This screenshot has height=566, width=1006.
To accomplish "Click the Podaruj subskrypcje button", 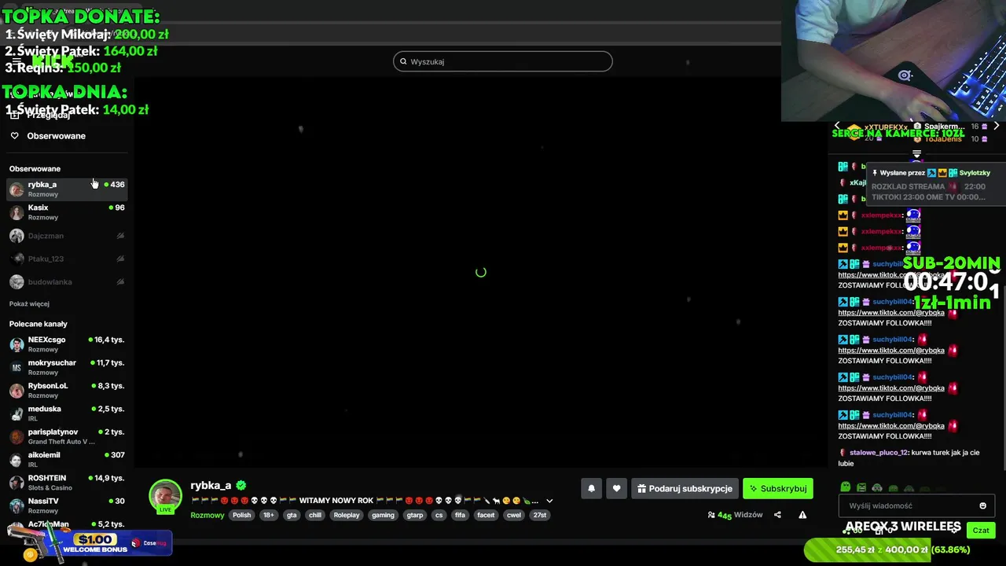I will coord(685,488).
